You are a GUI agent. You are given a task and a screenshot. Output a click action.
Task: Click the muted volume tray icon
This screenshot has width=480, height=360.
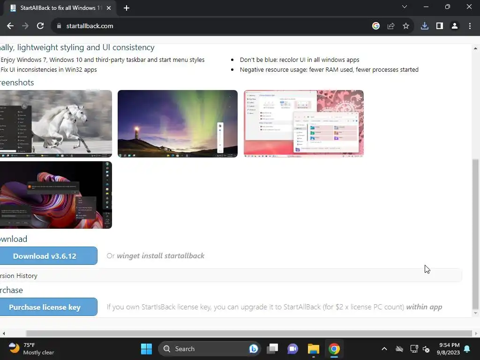[426, 349]
